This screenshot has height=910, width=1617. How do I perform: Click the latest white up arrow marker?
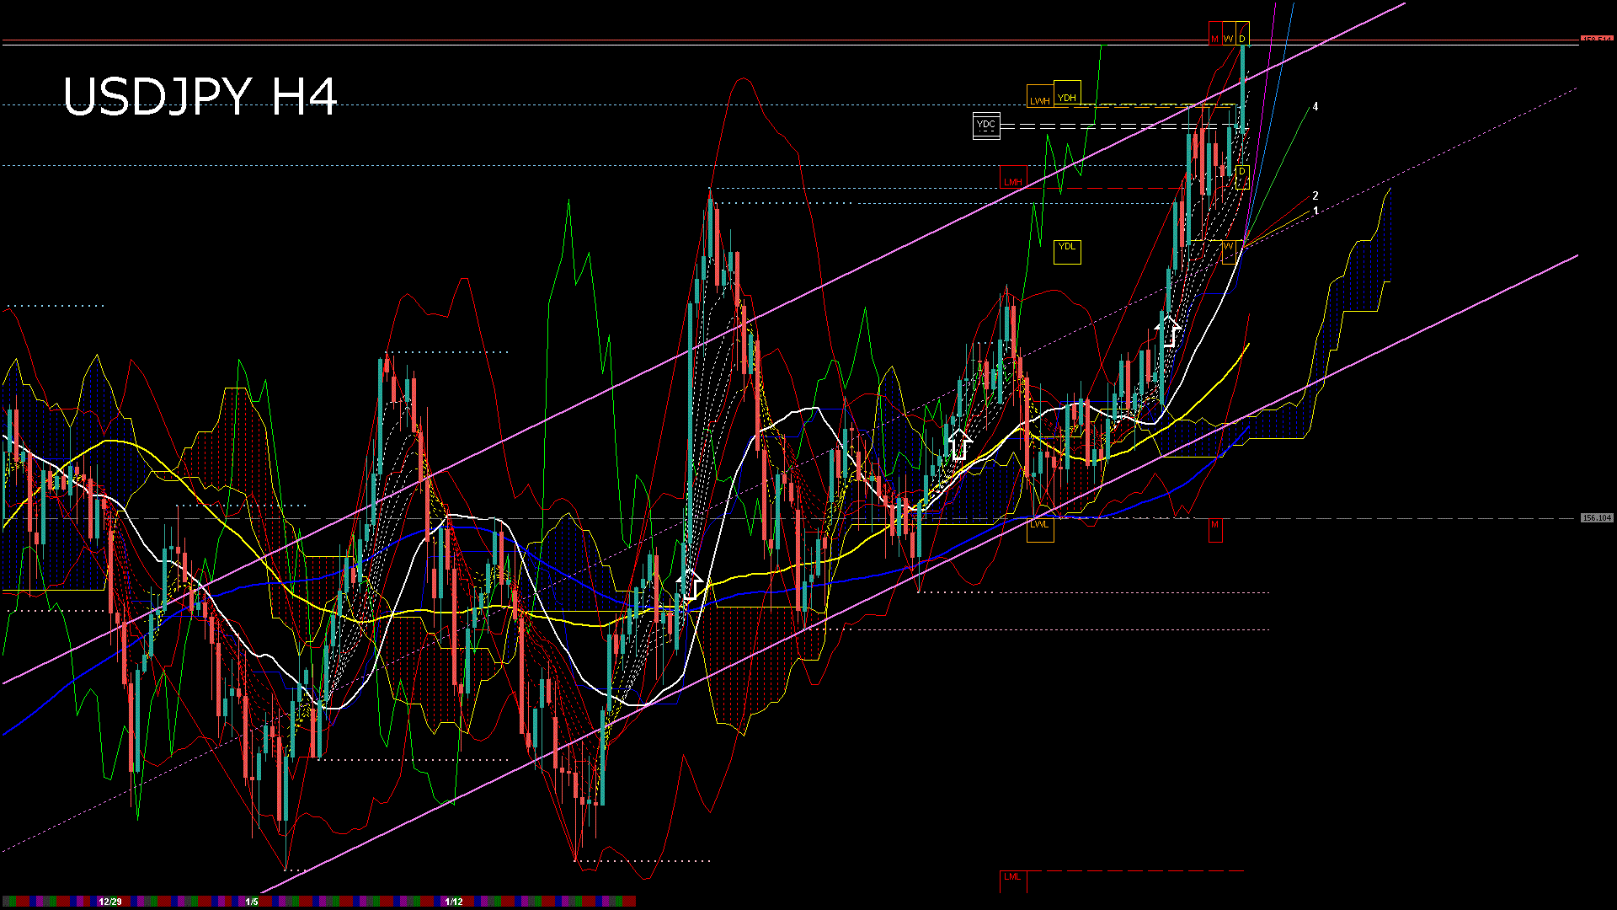click(x=1168, y=330)
